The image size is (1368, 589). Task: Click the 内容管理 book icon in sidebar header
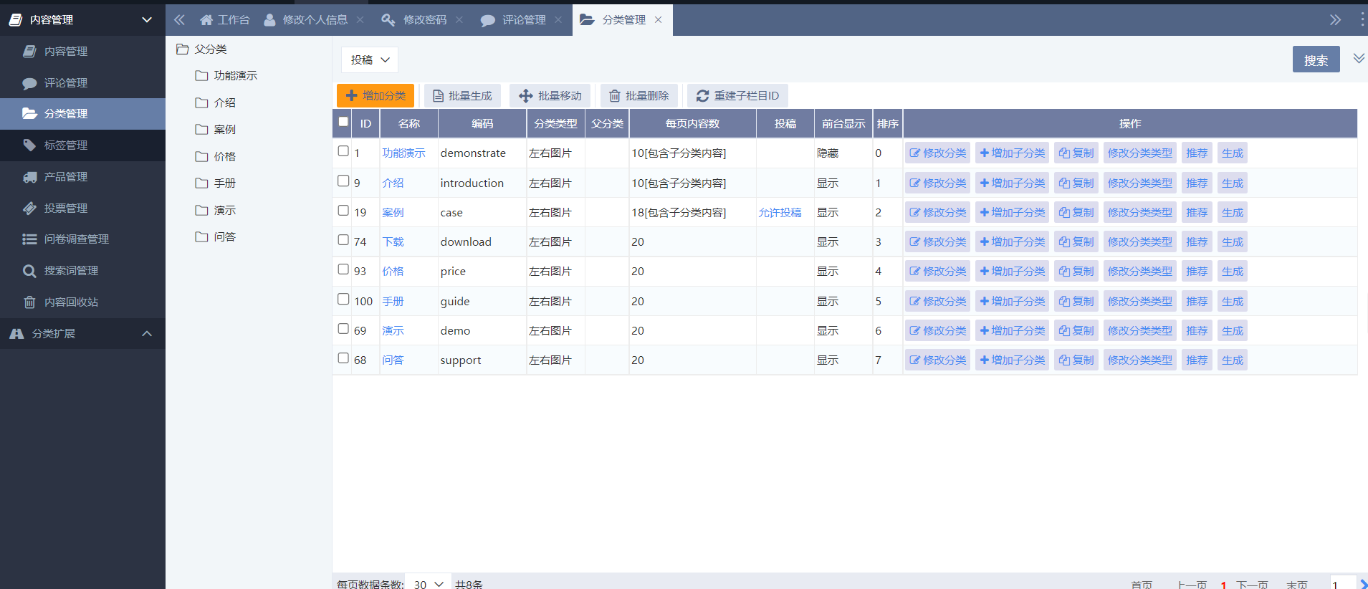click(x=16, y=20)
